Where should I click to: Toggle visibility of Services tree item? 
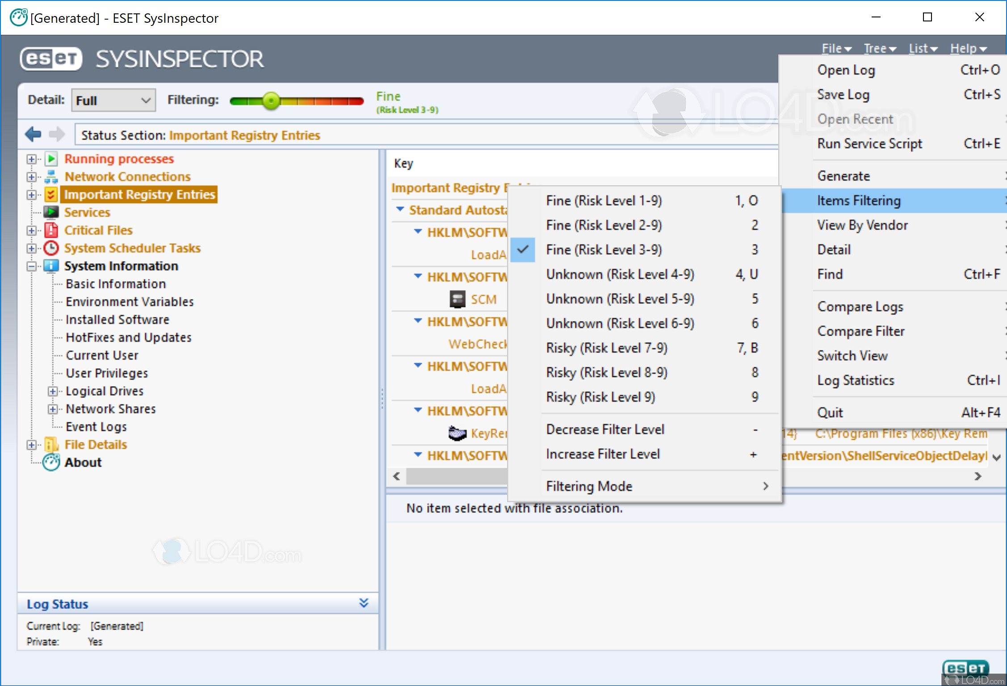(31, 212)
